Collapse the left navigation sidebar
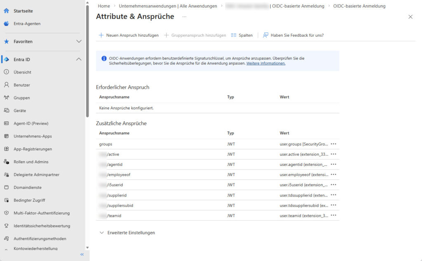Viewport: 422px width, 261px height. [82, 254]
